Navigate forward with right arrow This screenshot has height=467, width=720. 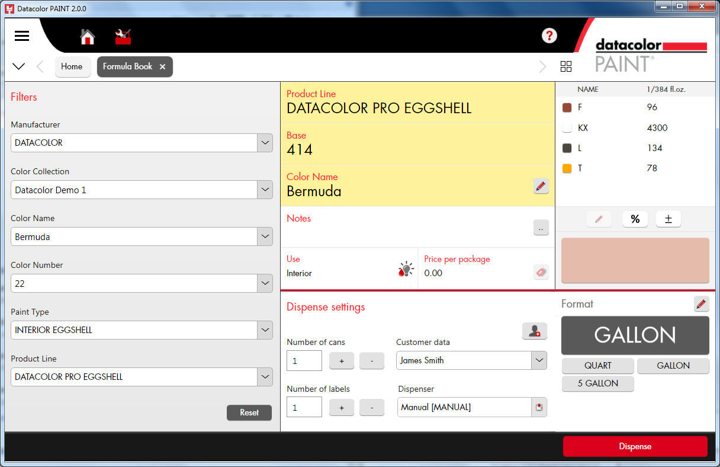pos(542,66)
